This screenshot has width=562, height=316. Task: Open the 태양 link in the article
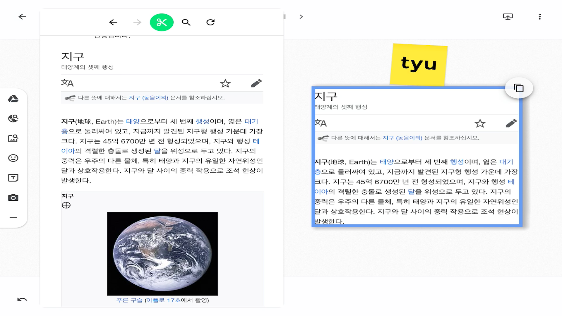(x=133, y=121)
